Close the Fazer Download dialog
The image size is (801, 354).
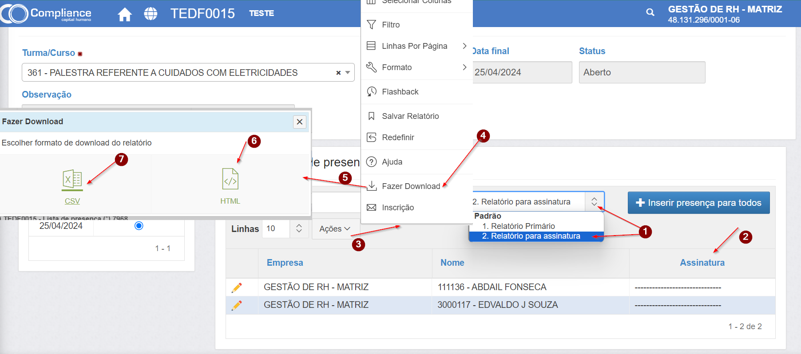tap(300, 122)
